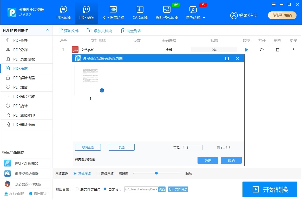Uncheck the blue checkmark on page 1
This screenshot has height=200, width=302.
[x=102, y=90]
